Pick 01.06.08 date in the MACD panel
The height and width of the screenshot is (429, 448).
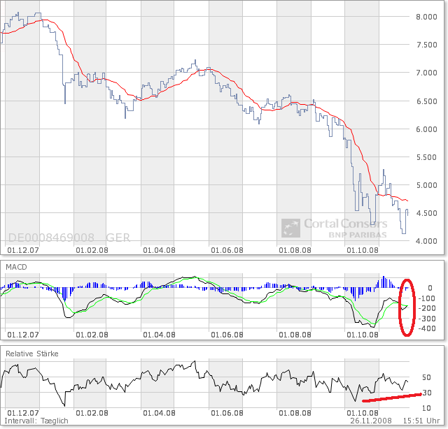pos(227,335)
